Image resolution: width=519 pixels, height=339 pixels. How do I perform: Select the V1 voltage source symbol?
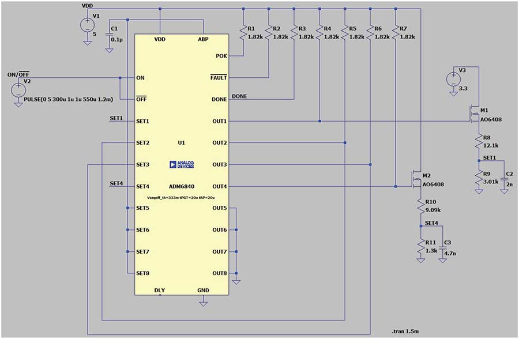pyautogui.click(x=88, y=25)
